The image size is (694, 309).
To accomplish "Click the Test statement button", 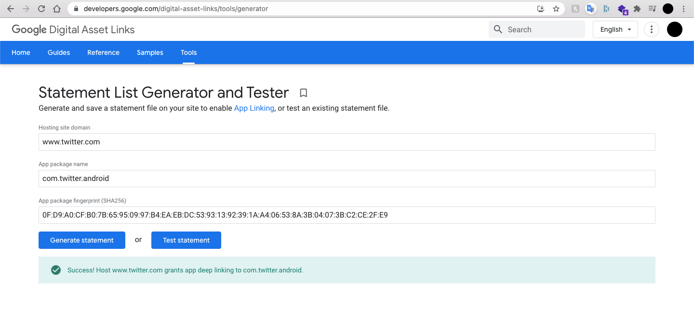I will coord(186,240).
